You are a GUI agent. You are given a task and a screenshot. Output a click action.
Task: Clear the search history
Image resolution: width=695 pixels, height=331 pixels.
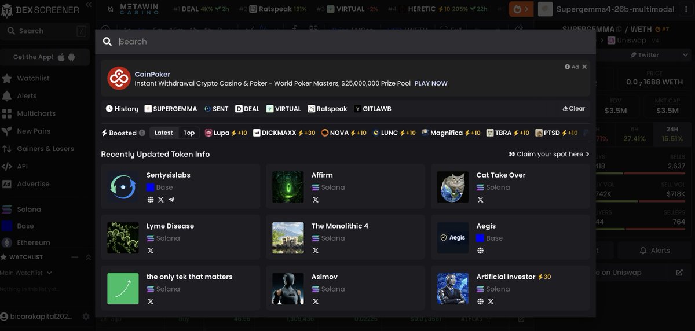pyautogui.click(x=574, y=109)
